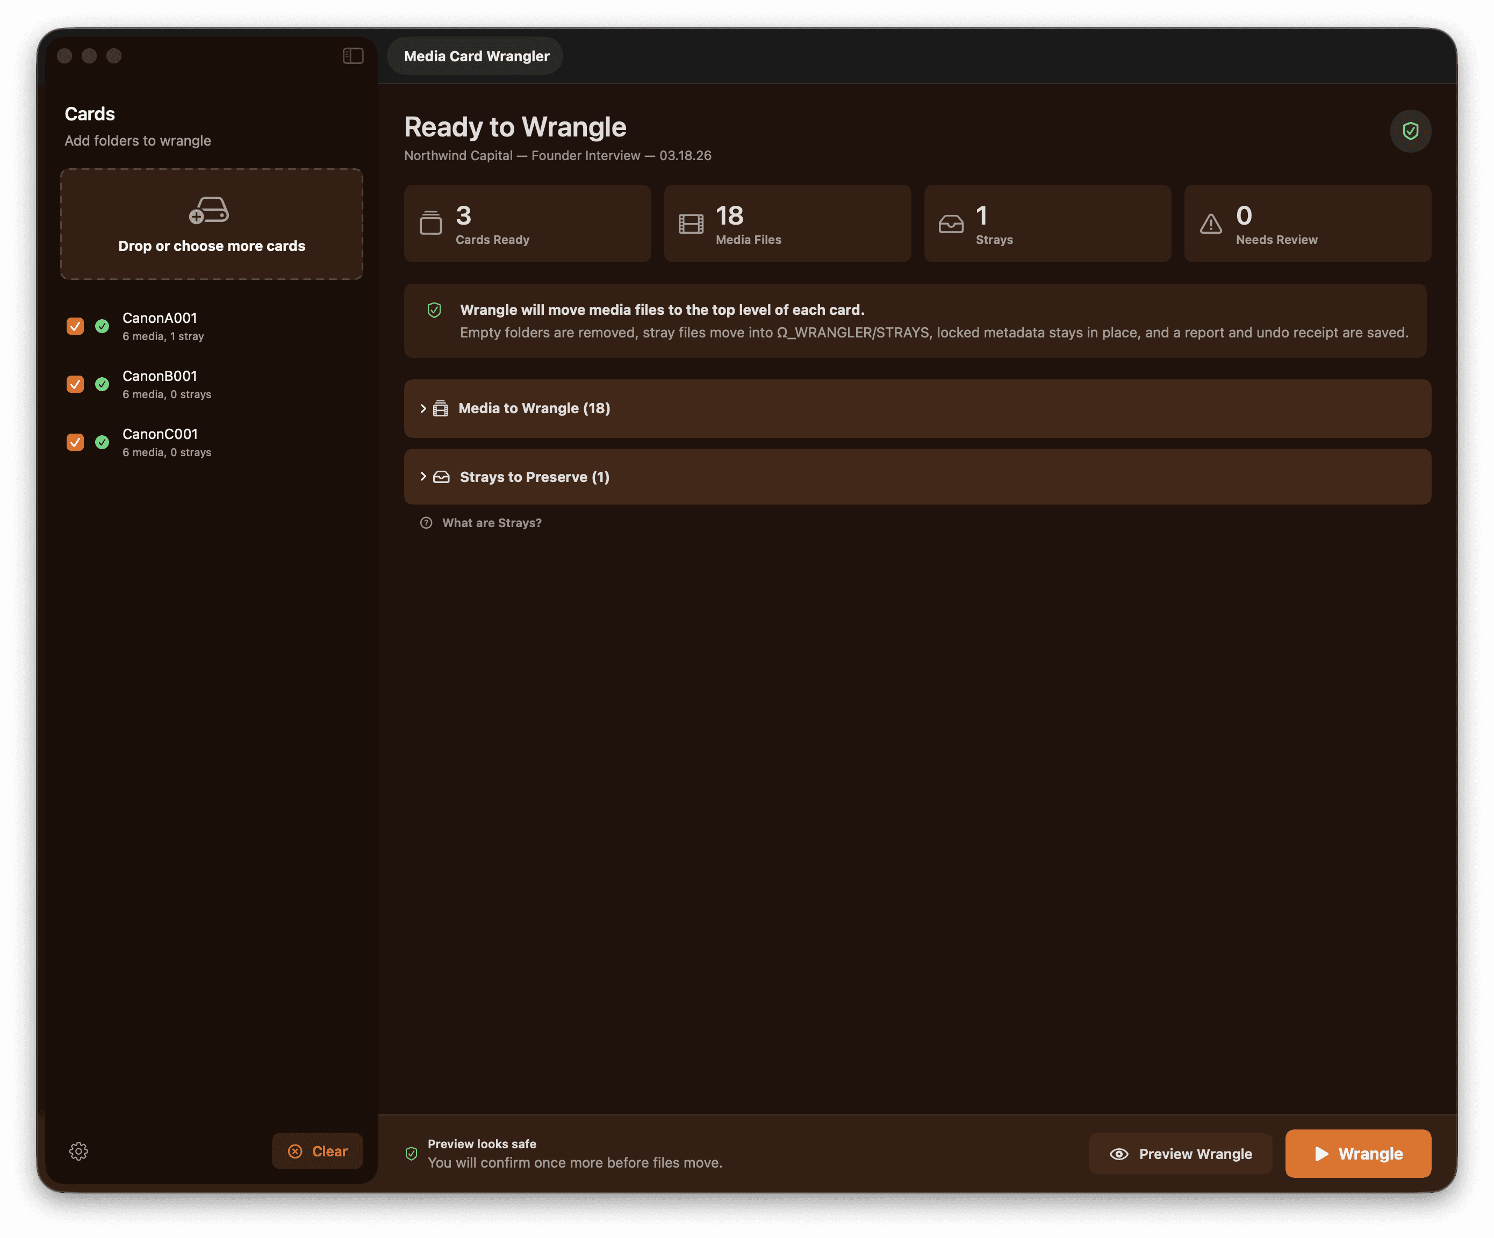Click the green shield status icon at top right
This screenshot has width=1494, height=1238.
pos(1410,131)
